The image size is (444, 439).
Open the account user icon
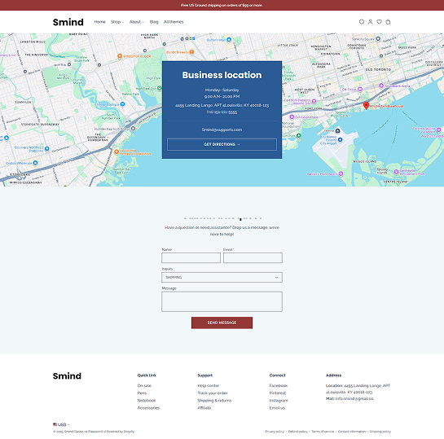pos(370,22)
